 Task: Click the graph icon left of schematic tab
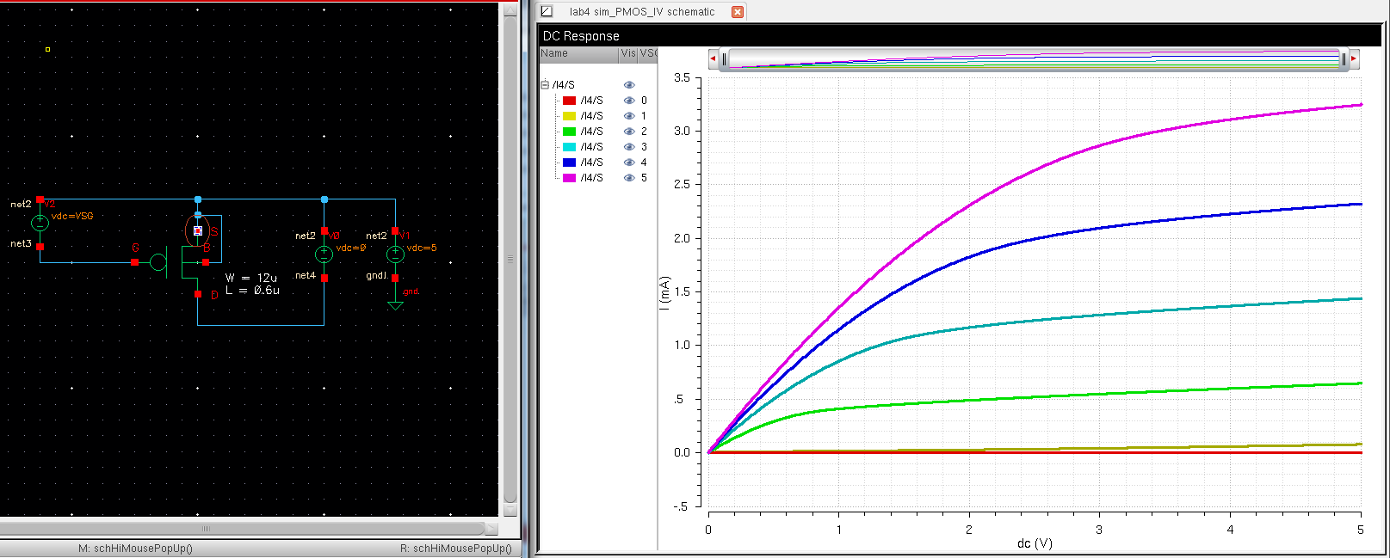tap(547, 11)
